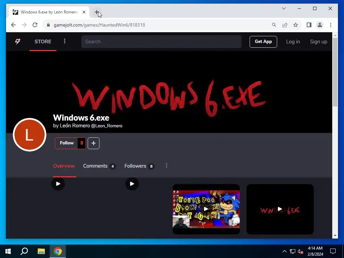Reload the gamejolt page
Viewport: 344px width, 258px height.
(35, 25)
